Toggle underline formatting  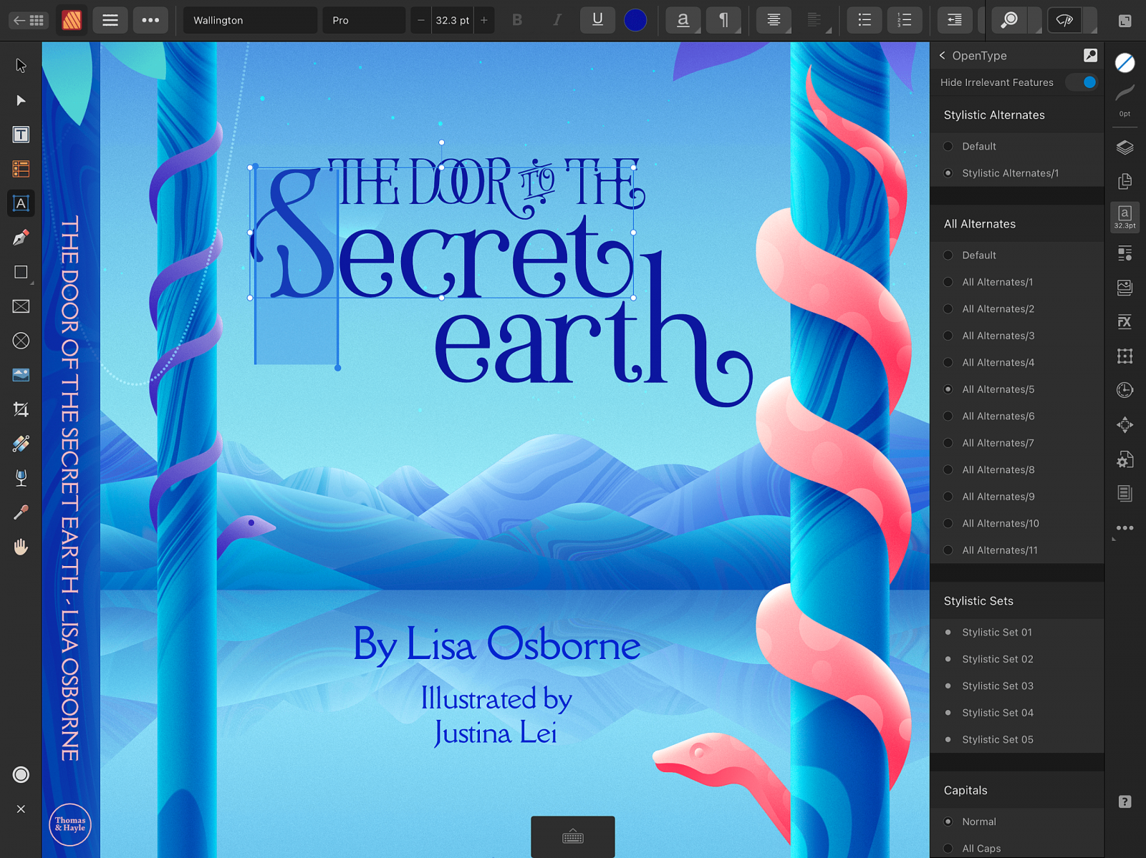(597, 20)
